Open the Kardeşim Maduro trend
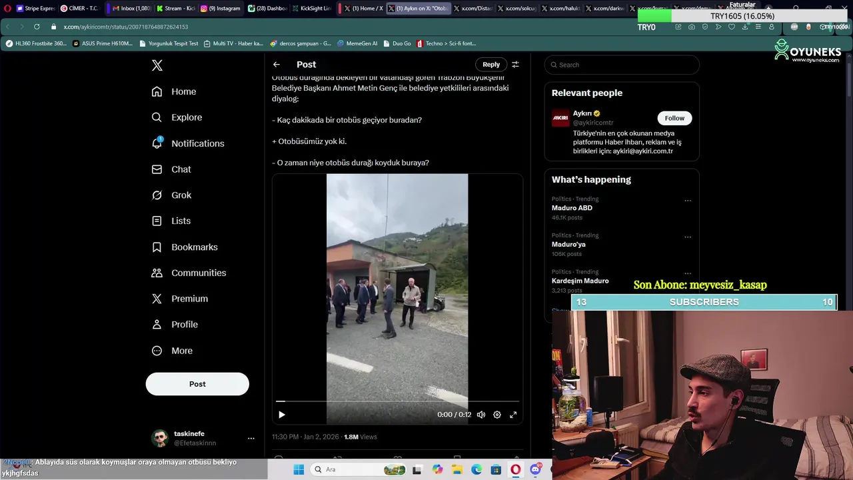This screenshot has width=853, height=480. click(x=580, y=281)
